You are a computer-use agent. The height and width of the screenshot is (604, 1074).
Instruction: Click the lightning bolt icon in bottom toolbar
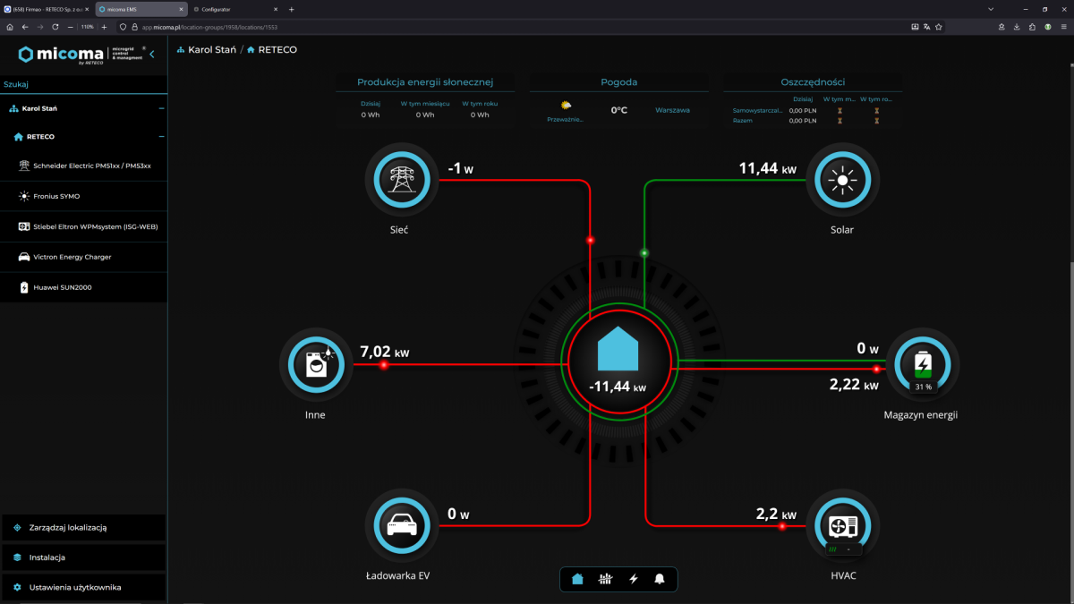(x=634, y=579)
